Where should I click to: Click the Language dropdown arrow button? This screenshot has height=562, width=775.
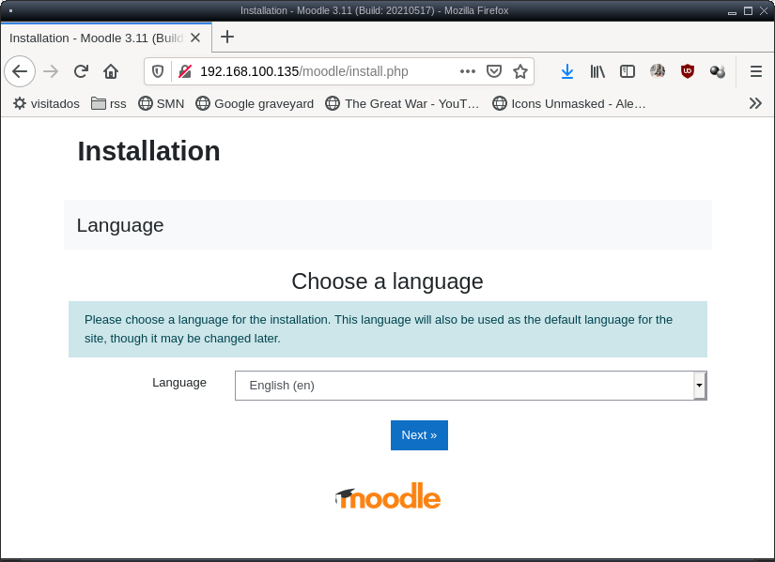click(x=699, y=386)
